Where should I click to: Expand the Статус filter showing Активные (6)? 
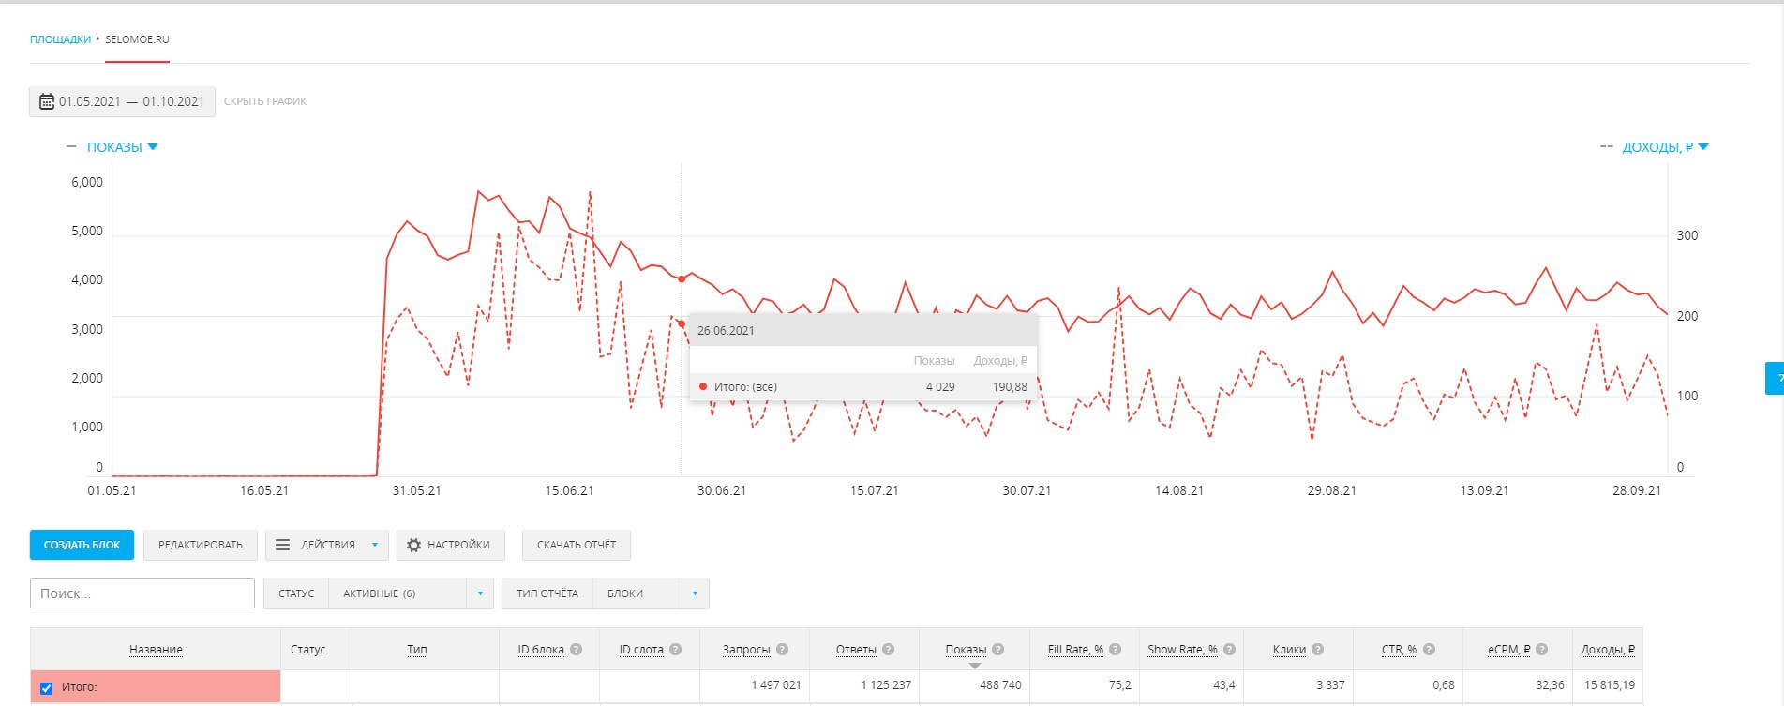click(x=480, y=593)
